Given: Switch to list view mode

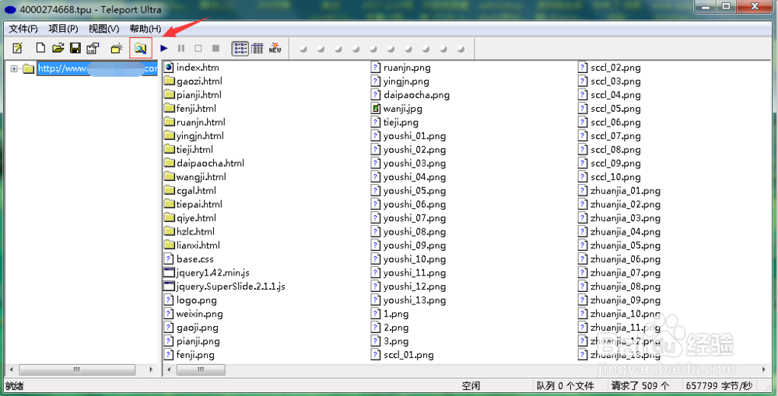Looking at the screenshot, I should (240, 48).
